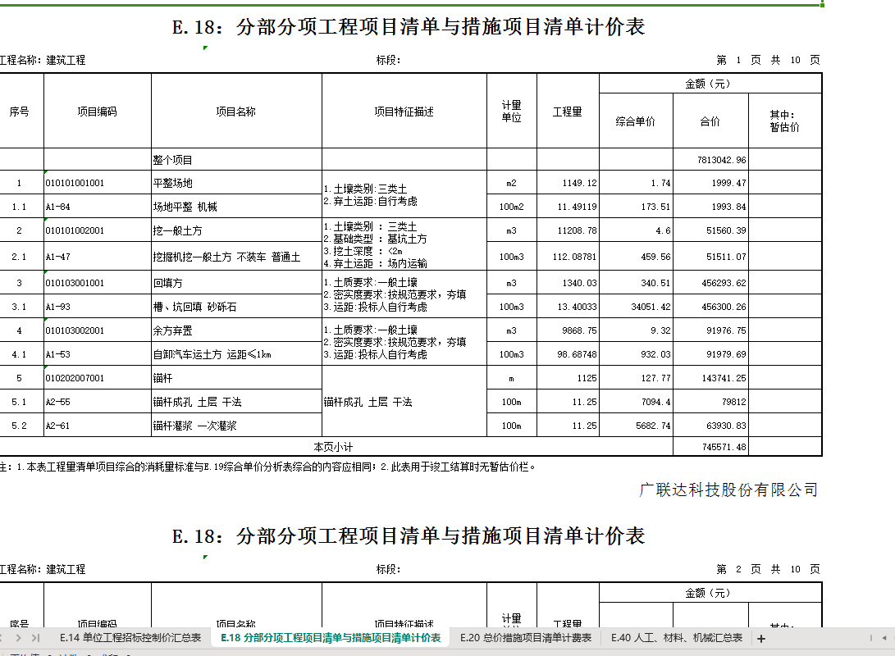Select the amount 91976.75
Image resolution: width=895 pixels, height=656 pixels.
click(x=710, y=330)
